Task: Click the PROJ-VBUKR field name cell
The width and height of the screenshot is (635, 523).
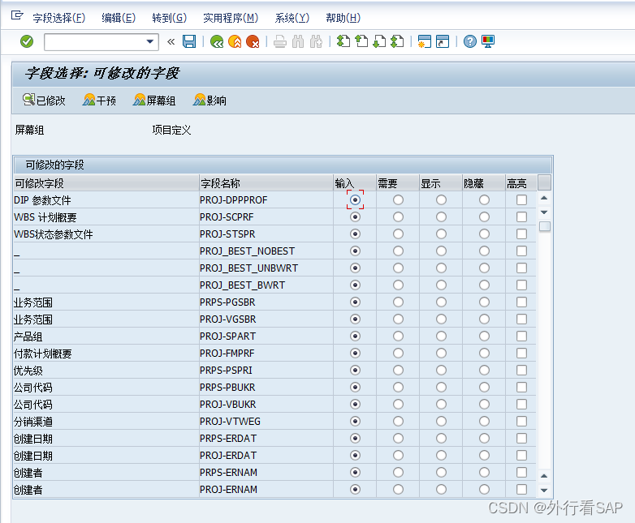Action: tap(266, 404)
